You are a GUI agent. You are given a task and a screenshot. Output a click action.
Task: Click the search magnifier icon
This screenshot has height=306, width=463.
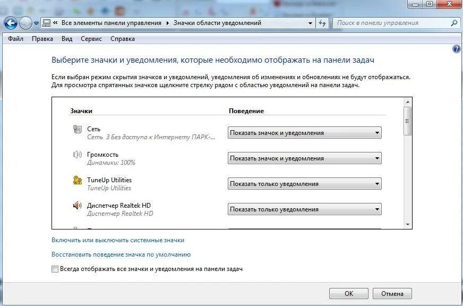[455, 23]
